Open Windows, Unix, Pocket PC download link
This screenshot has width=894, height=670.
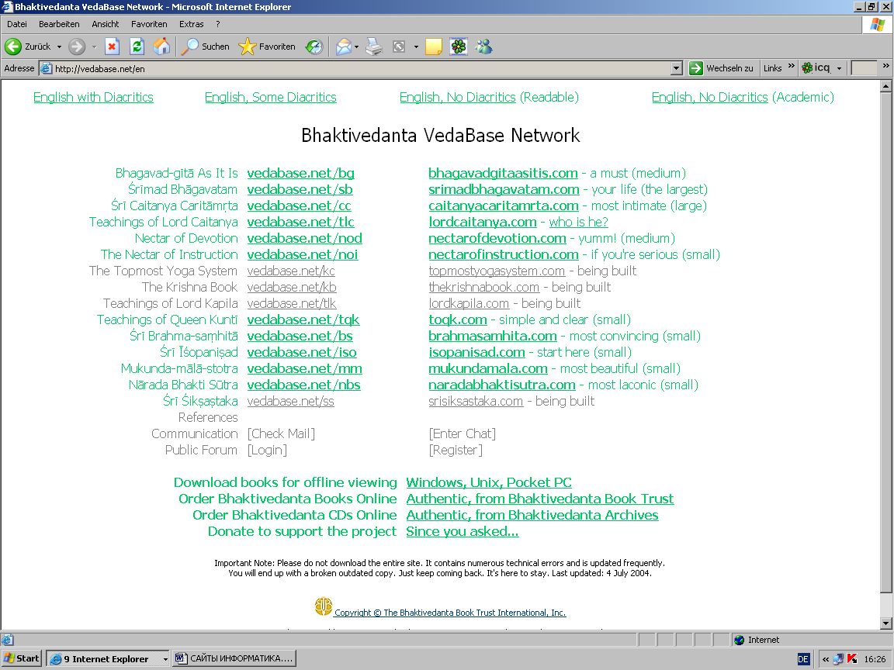tap(489, 482)
